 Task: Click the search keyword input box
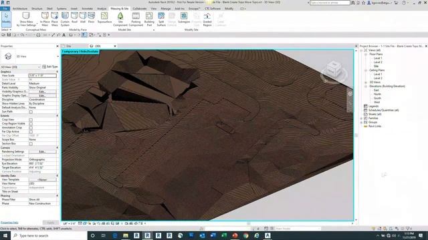point(330,3)
